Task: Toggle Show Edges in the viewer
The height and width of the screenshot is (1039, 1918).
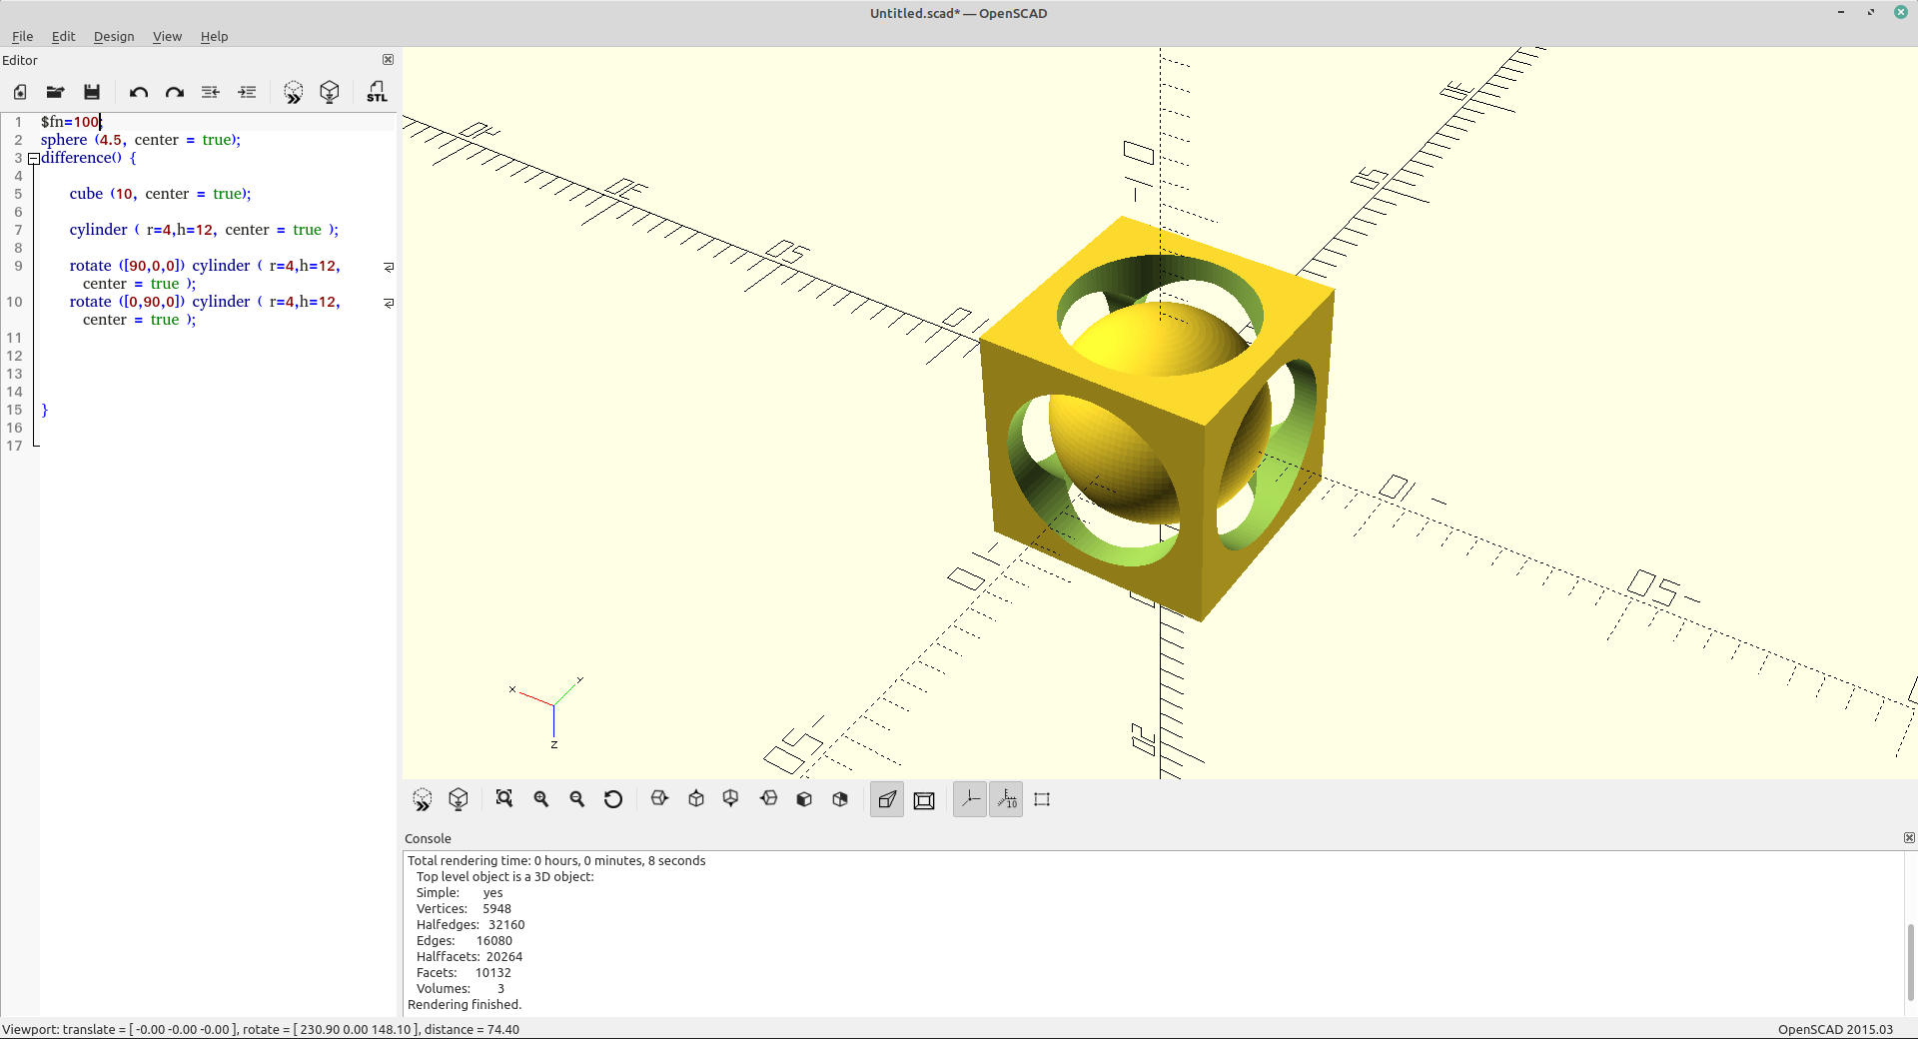Action: tap(1042, 799)
